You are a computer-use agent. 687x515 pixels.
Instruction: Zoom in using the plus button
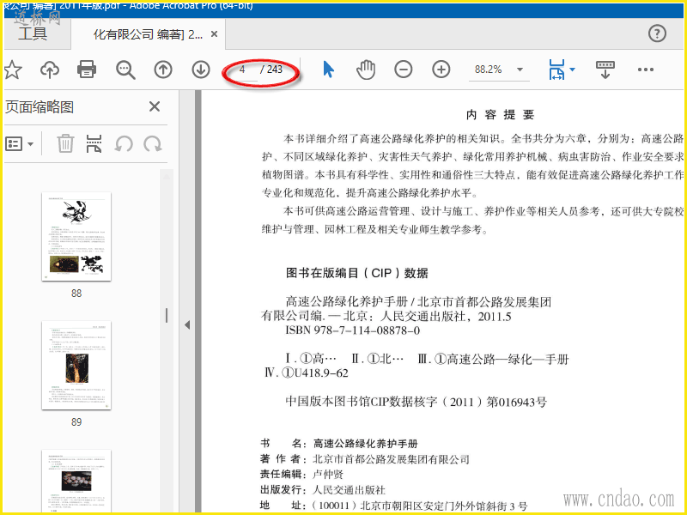(441, 70)
